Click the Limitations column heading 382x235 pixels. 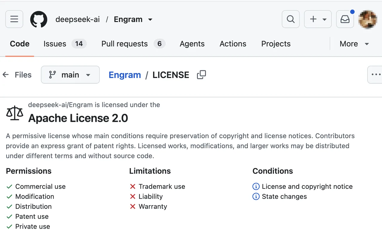pyautogui.click(x=150, y=171)
